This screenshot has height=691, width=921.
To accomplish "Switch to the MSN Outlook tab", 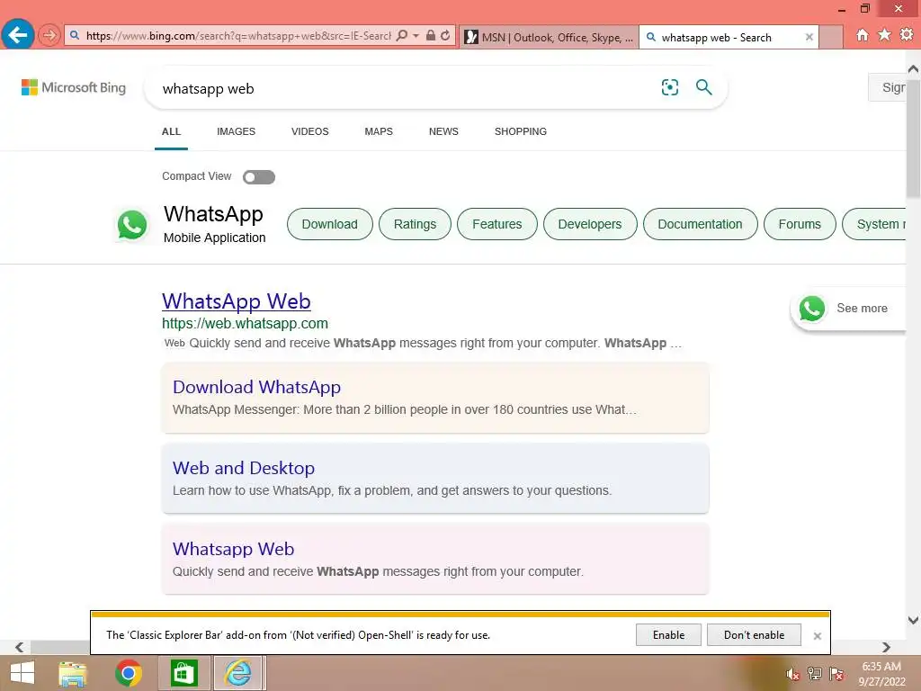I will 549,37.
